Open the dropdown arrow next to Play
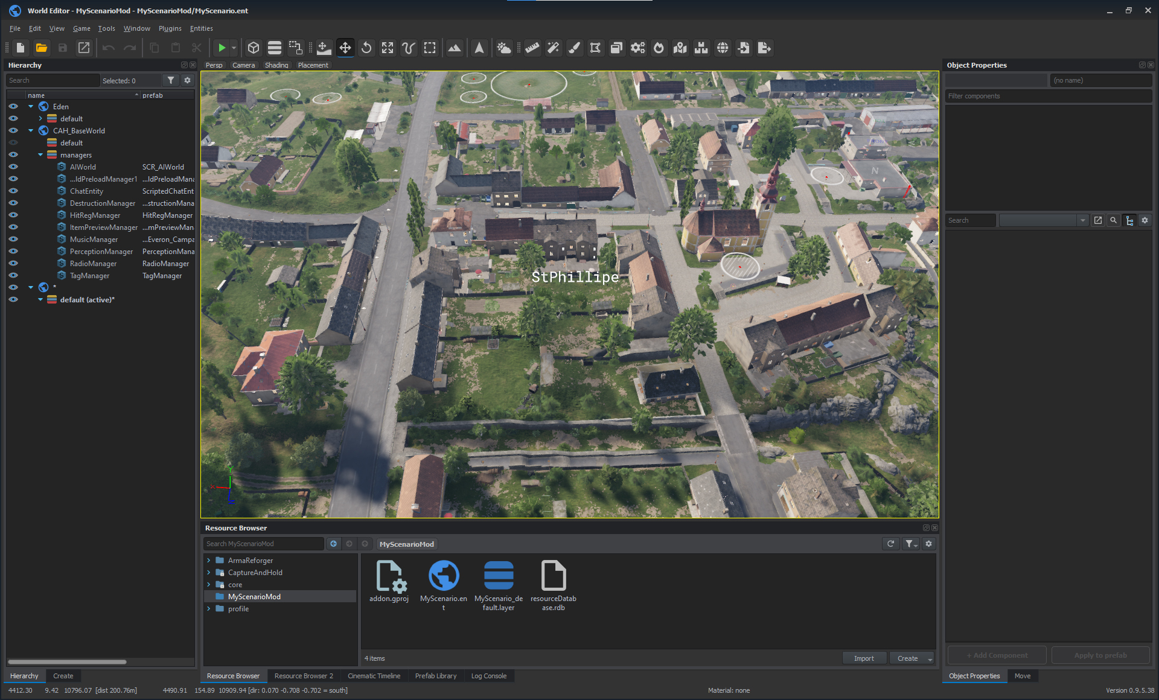The width and height of the screenshot is (1159, 700). 234,48
